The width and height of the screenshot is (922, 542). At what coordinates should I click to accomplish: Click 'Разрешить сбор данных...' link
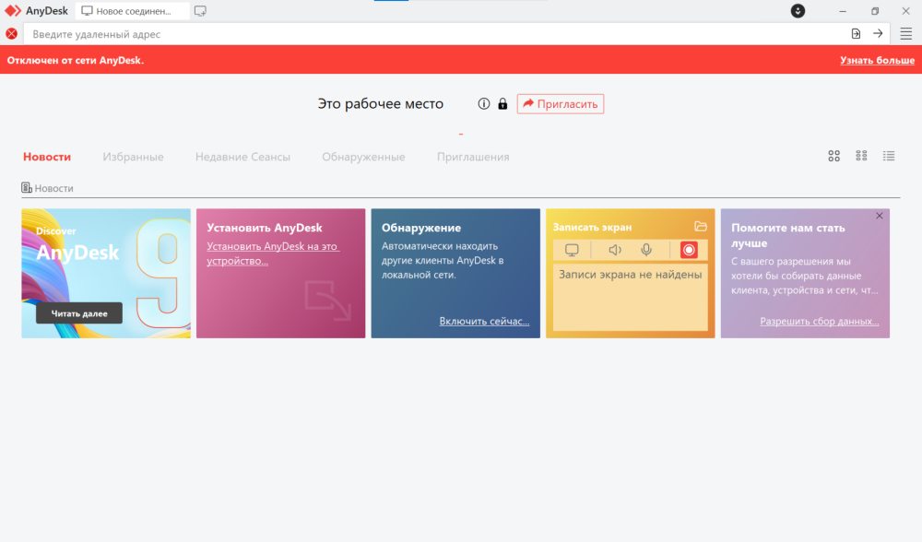pos(819,321)
